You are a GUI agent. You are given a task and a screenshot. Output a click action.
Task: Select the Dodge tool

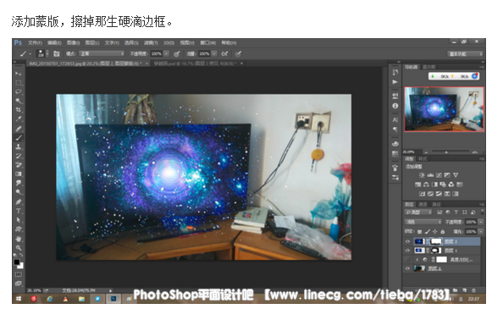[x=19, y=192]
